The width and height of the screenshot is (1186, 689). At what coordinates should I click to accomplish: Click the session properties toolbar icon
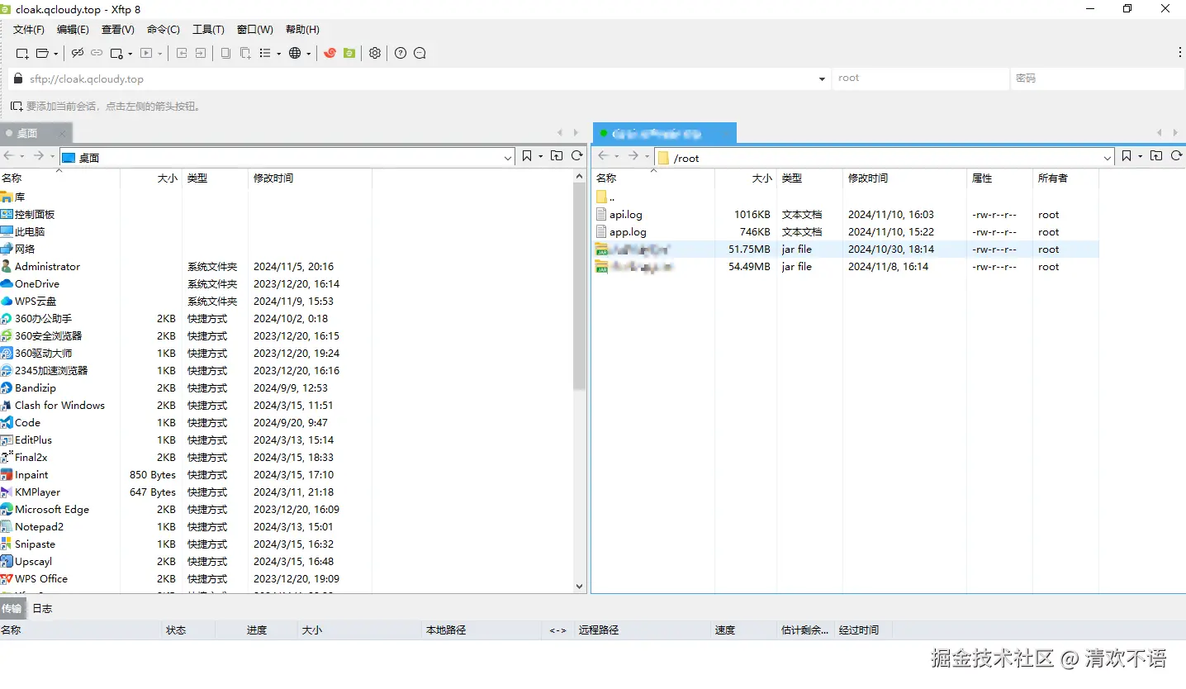tap(116, 54)
